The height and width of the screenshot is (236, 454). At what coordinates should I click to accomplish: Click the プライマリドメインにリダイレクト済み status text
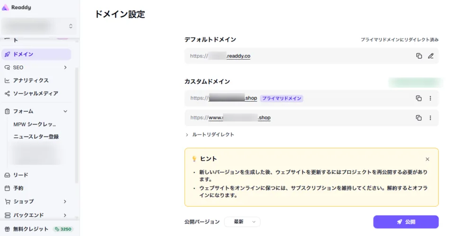tap(399, 40)
